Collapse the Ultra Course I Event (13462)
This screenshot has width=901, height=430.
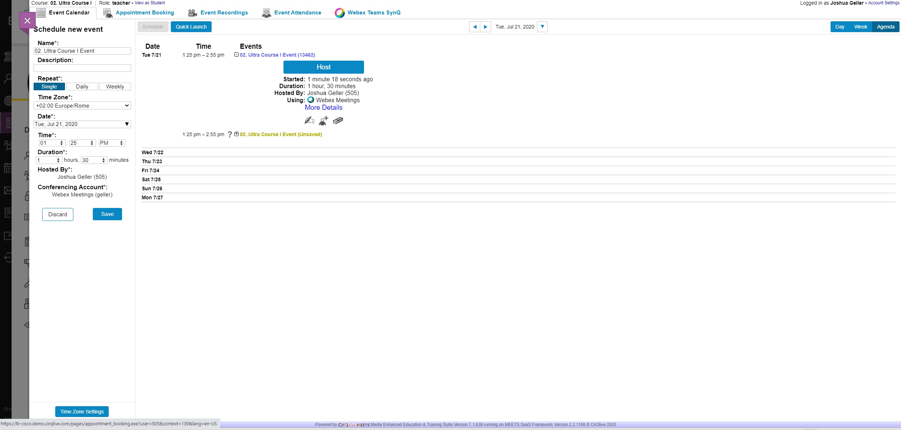(x=237, y=55)
